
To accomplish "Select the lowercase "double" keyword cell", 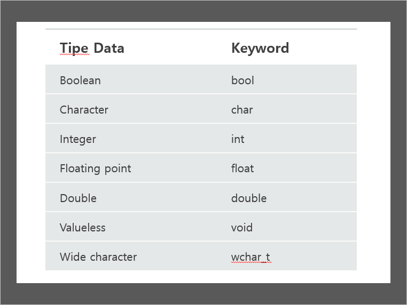I will tap(249, 198).
